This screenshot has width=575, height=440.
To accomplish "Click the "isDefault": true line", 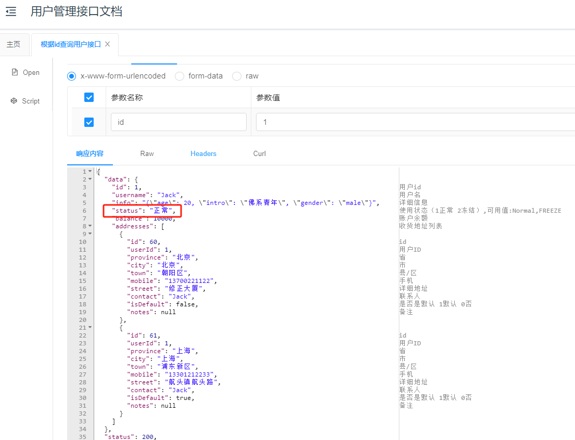I will coord(161,398).
